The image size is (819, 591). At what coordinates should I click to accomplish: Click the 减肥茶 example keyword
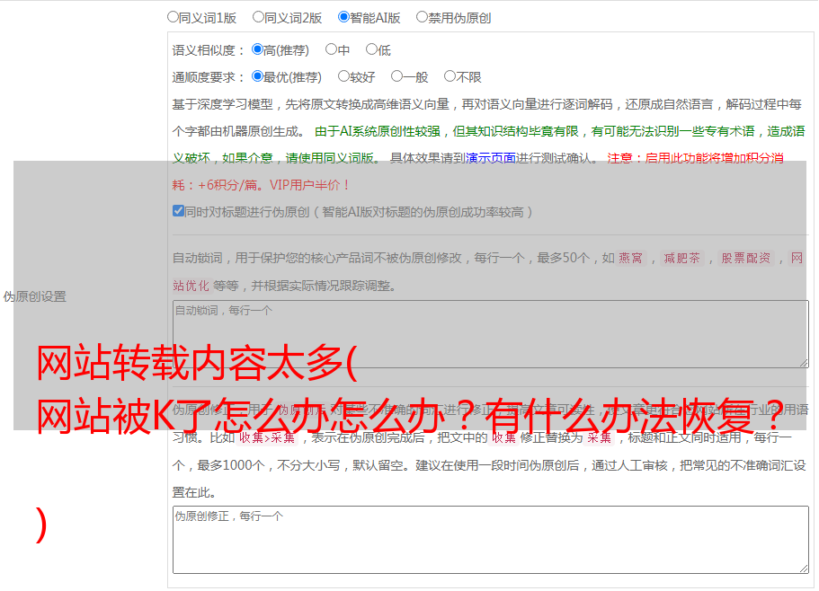[682, 258]
